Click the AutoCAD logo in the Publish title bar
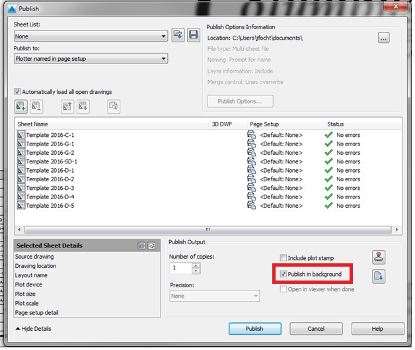 pyautogui.click(x=12, y=9)
